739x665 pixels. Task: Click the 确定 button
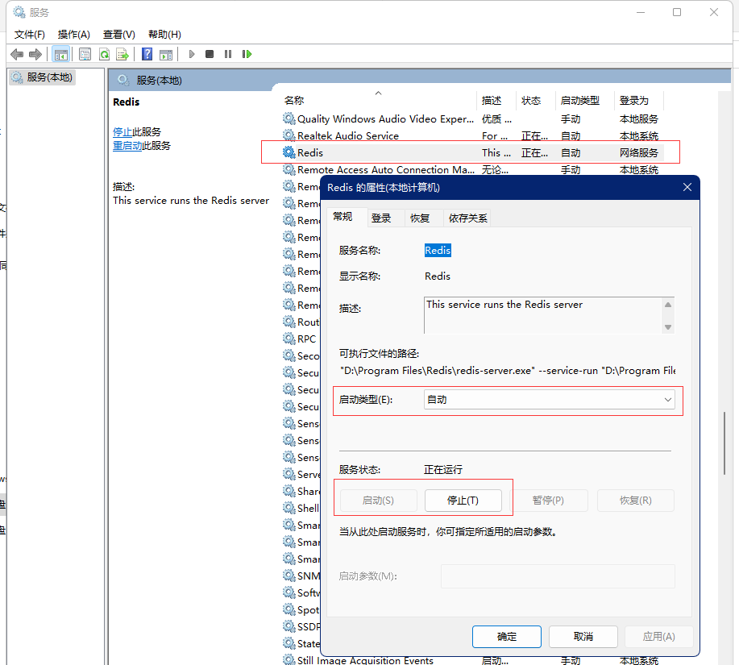[507, 637]
